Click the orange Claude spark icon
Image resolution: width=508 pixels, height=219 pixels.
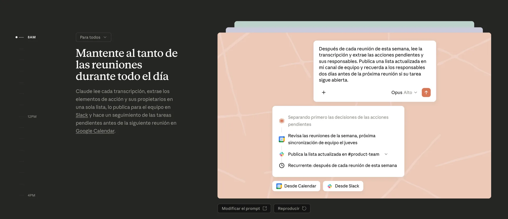pos(282,121)
